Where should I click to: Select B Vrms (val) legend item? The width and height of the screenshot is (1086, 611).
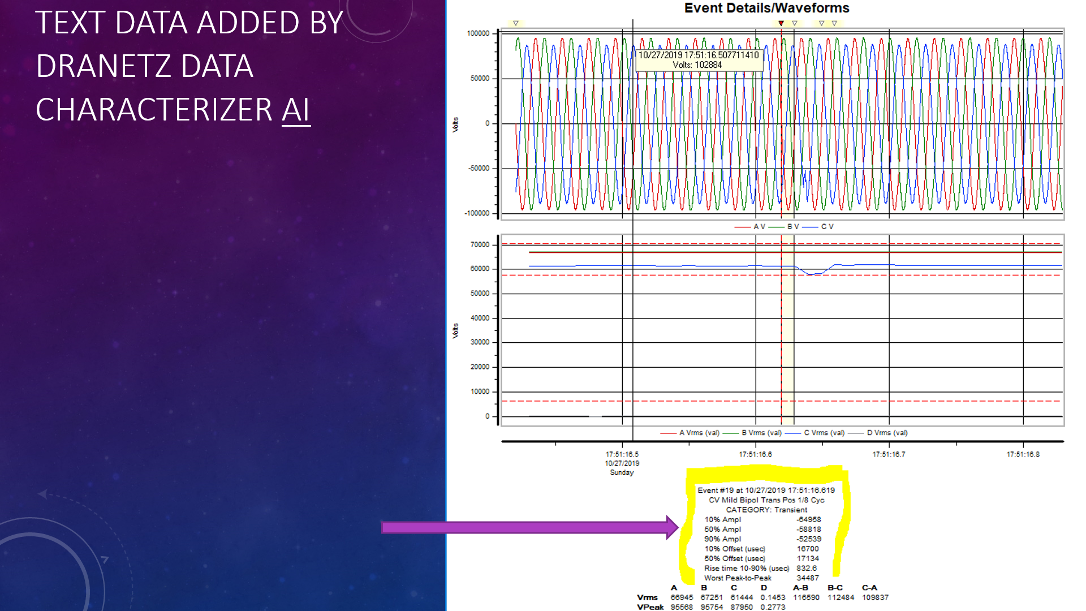coord(761,433)
